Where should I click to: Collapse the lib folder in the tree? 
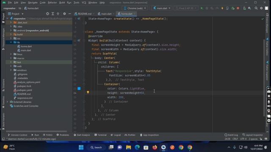pyautogui.click(x=11, y=42)
